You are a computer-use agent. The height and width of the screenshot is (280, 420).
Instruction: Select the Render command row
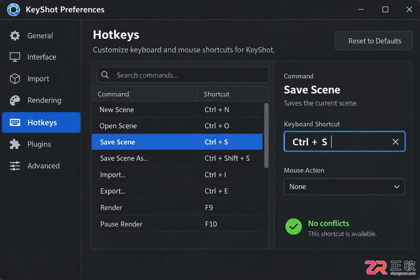[180, 207]
